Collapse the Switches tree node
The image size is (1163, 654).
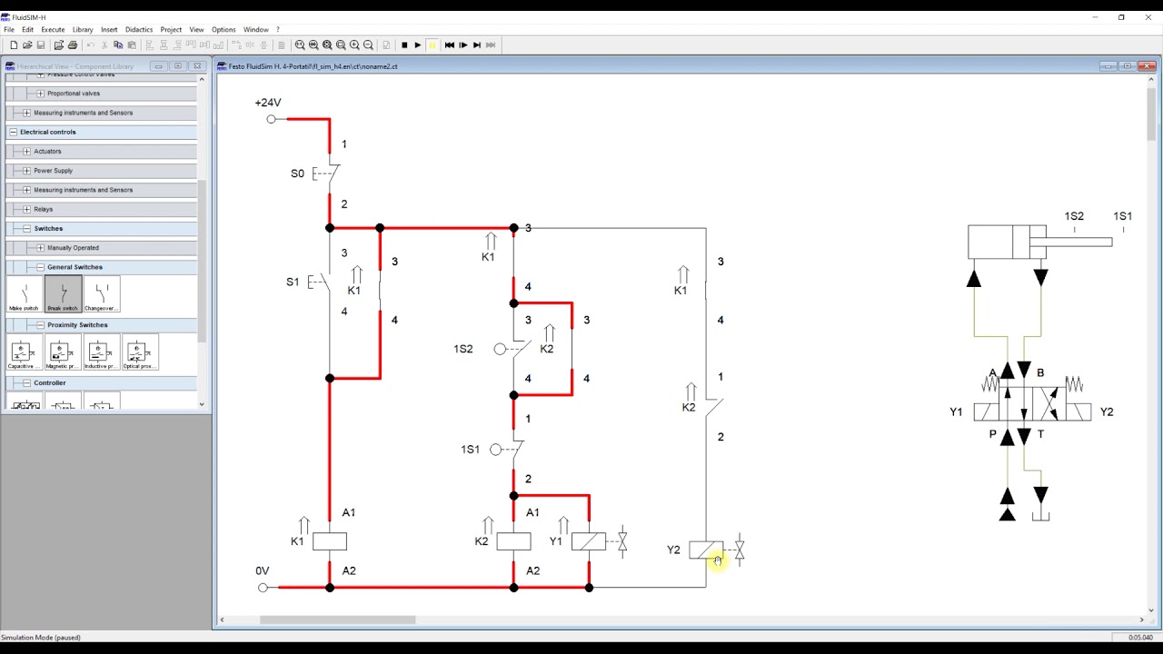(27, 229)
